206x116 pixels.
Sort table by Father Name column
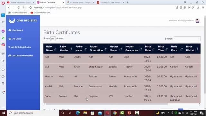tap(80, 48)
